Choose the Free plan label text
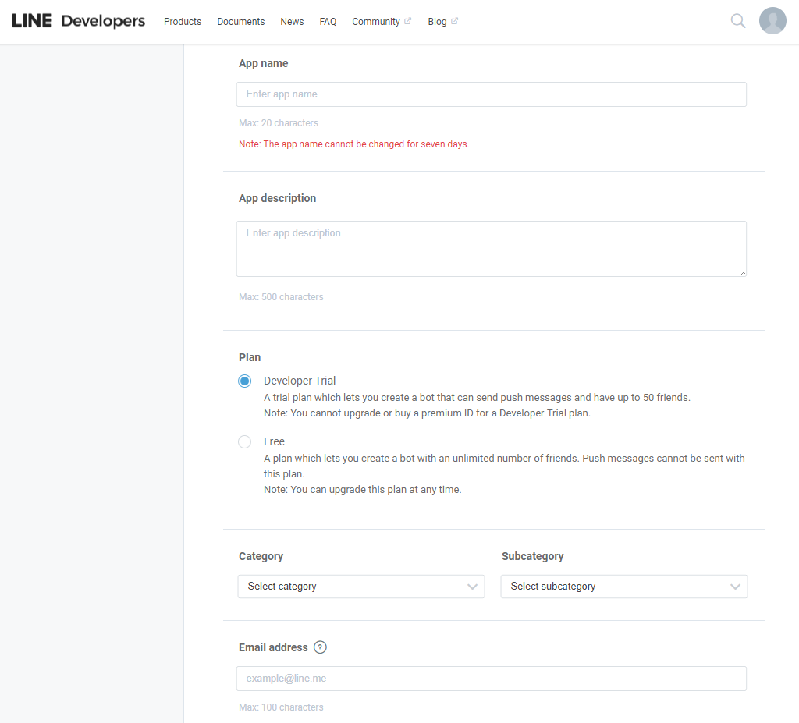The height and width of the screenshot is (723, 799). [x=274, y=441]
